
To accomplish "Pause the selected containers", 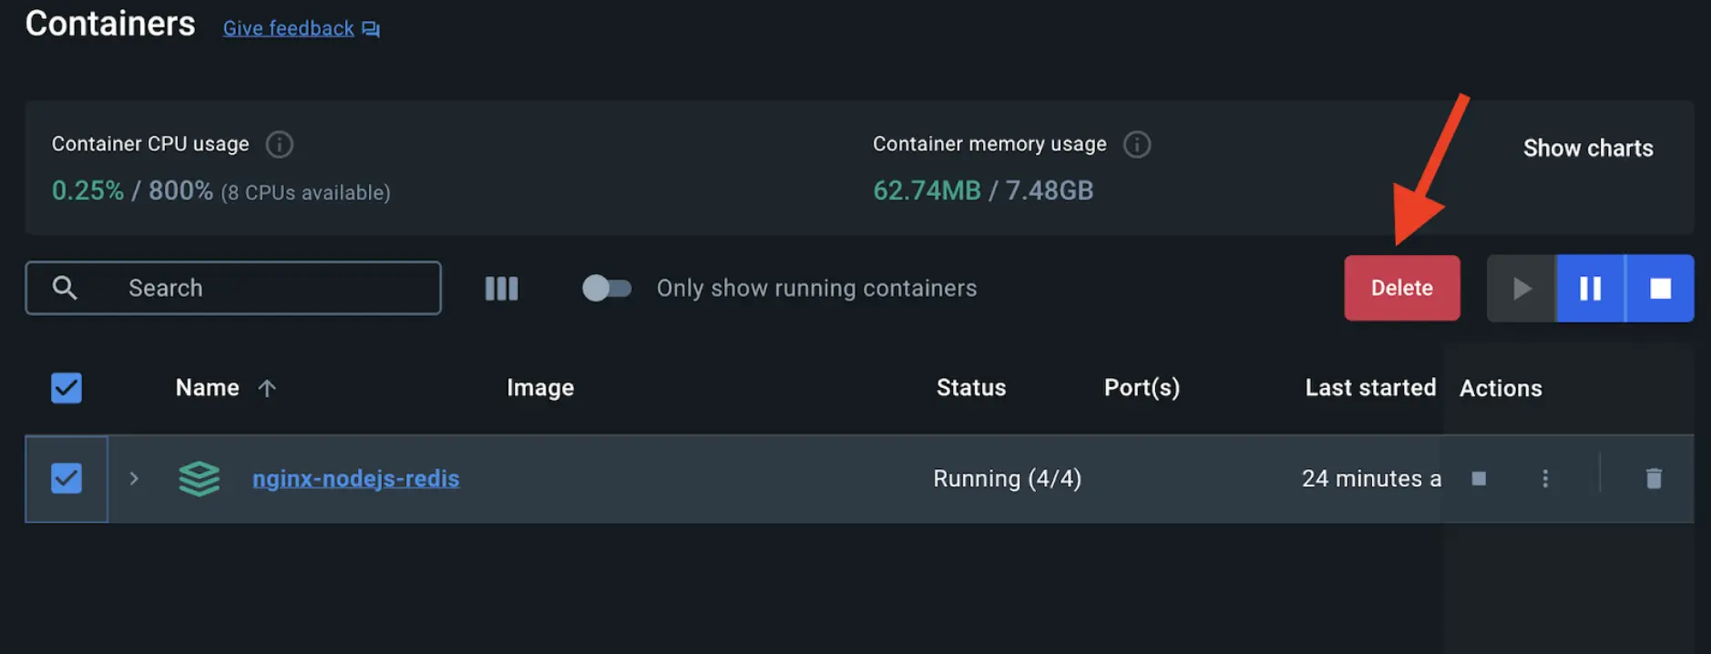I will click(1590, 288).
